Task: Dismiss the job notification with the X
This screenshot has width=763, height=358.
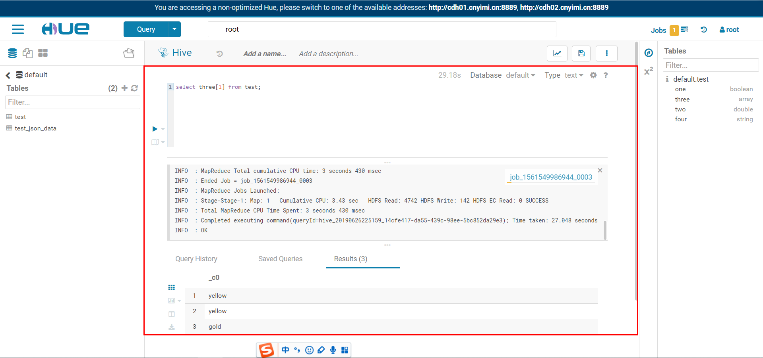Action: coord(600,170)
